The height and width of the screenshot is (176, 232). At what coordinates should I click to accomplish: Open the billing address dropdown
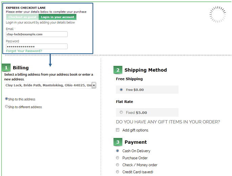(94, 85)
